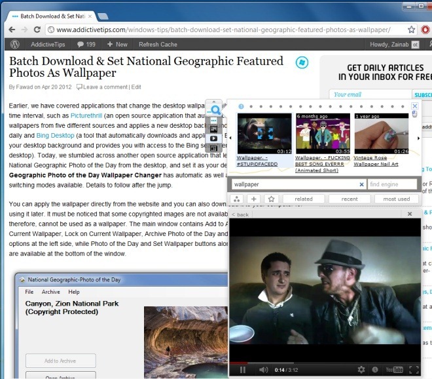Click Vintage Rose Wallpaper Nail Art link
432x379 pixels.
[376, 161]
